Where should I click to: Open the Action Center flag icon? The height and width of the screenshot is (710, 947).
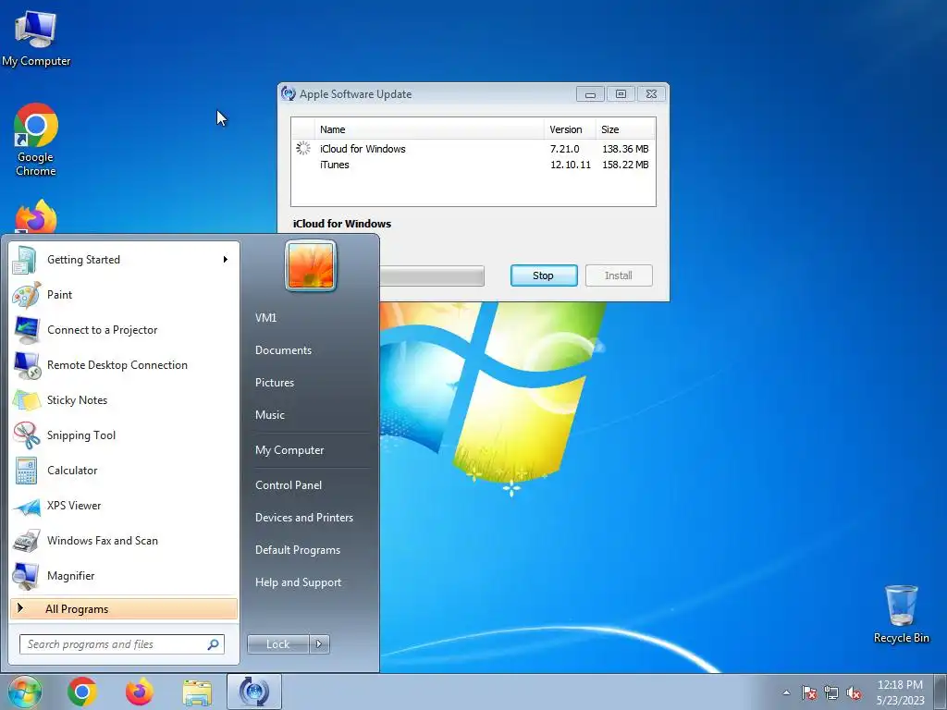(809, 692)
